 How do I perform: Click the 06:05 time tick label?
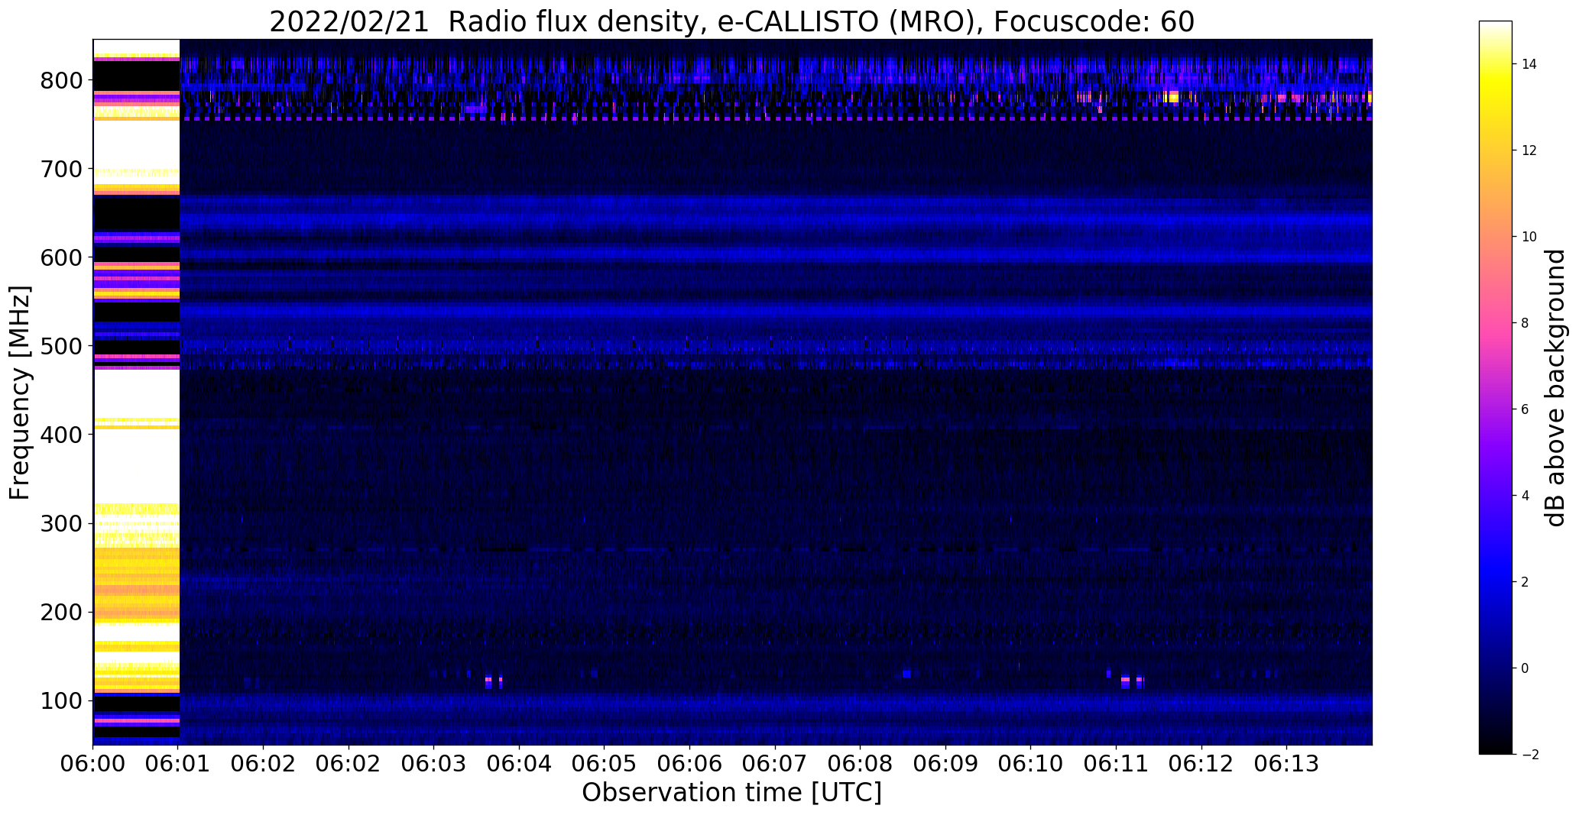(605, 764)
